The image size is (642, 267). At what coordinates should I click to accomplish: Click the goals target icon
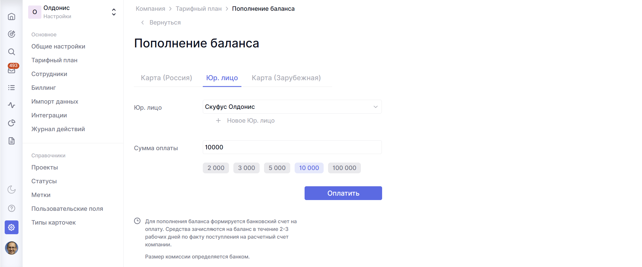pos(11,34)
